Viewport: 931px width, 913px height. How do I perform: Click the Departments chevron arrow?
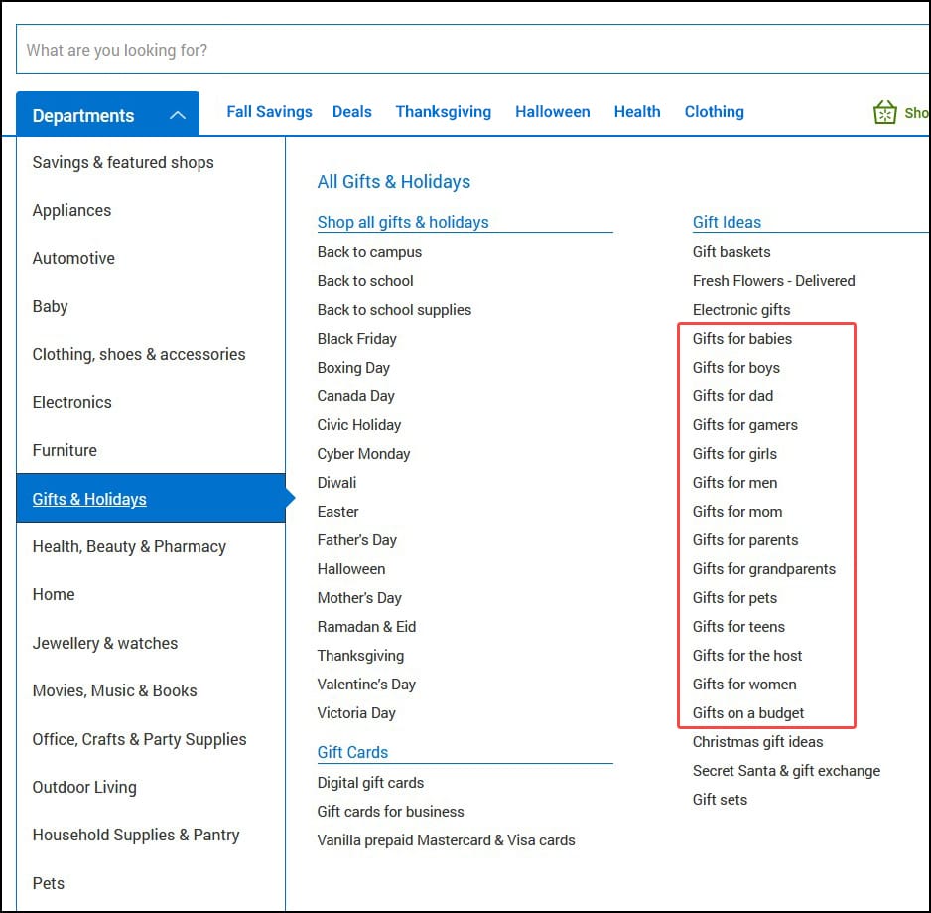(178, 115)
